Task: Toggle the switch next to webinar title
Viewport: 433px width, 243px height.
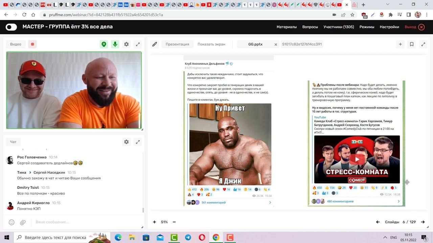Action: 12,27
